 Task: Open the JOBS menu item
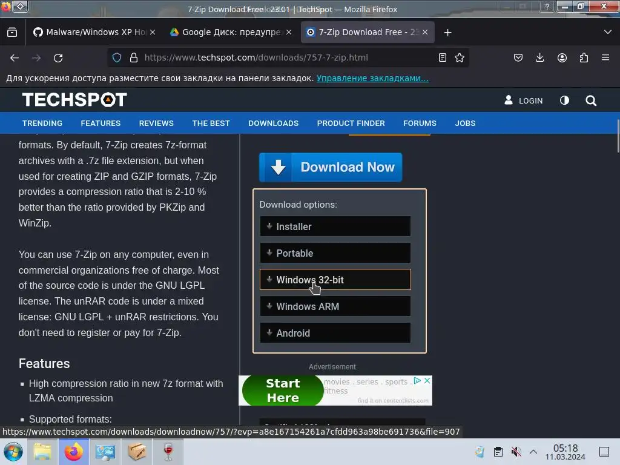click(x=465, y=124)
